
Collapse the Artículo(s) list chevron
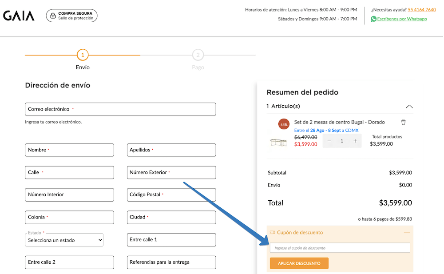[409, 107]
